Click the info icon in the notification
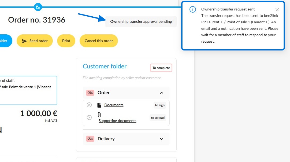 pos(192,9)
